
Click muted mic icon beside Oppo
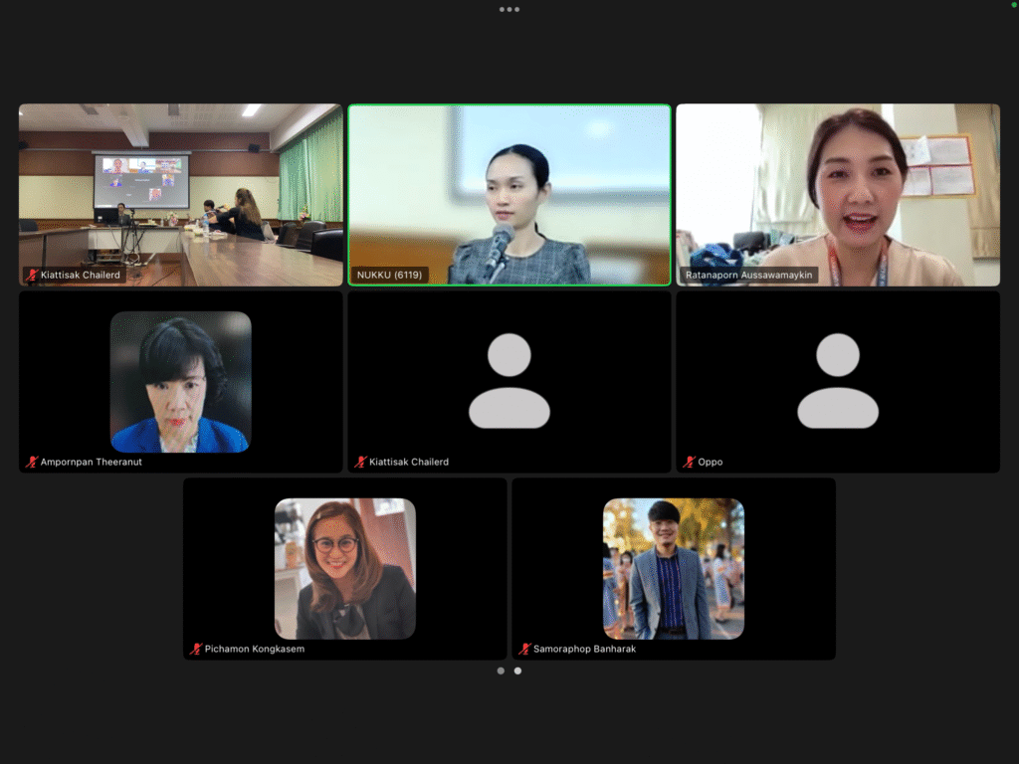tap(689, 463)
